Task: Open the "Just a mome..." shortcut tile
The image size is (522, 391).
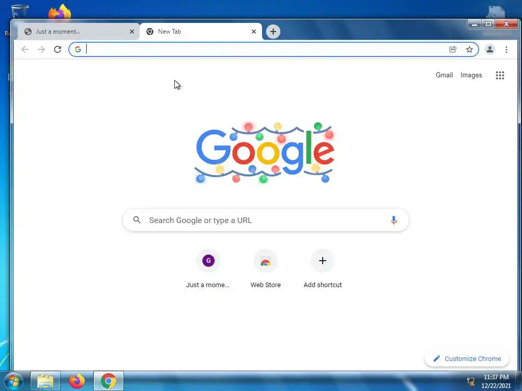Action: [208, 269]
